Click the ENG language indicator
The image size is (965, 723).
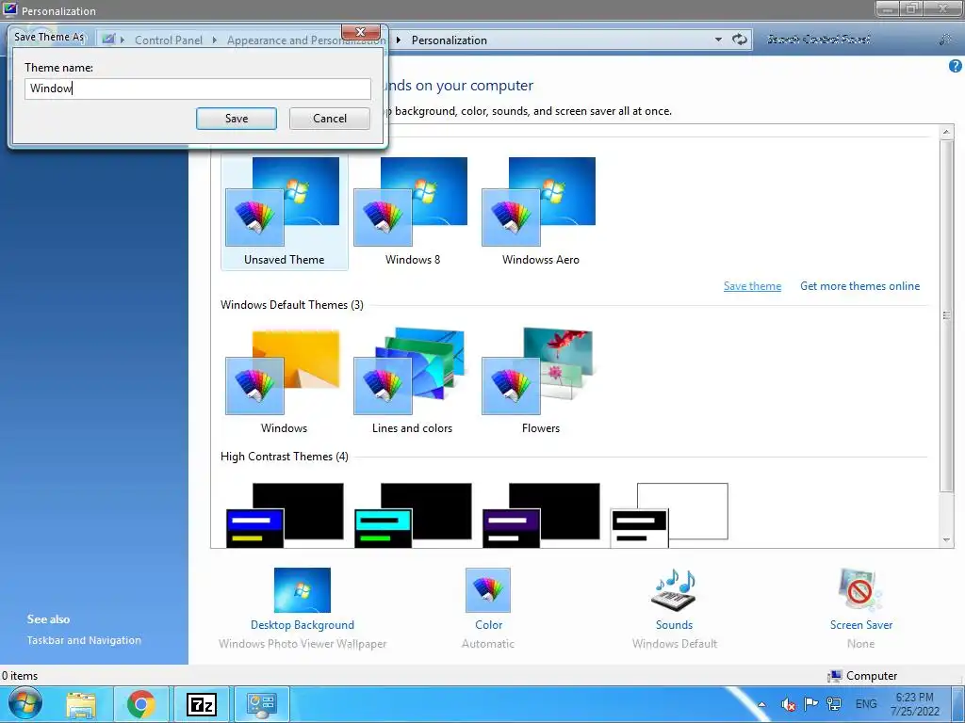pyautogui.click(x=866, y=704)
